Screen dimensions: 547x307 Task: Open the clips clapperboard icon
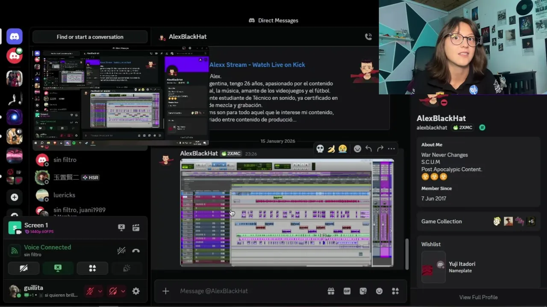(x=136, y=228)
